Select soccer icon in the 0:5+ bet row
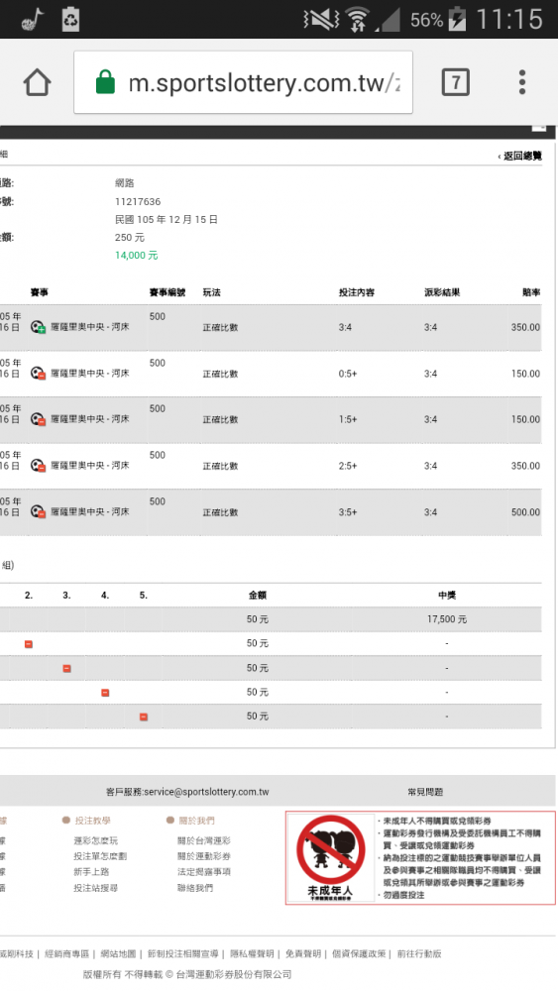Viewport: 558px width, 991px height. [x=38, y=374]
